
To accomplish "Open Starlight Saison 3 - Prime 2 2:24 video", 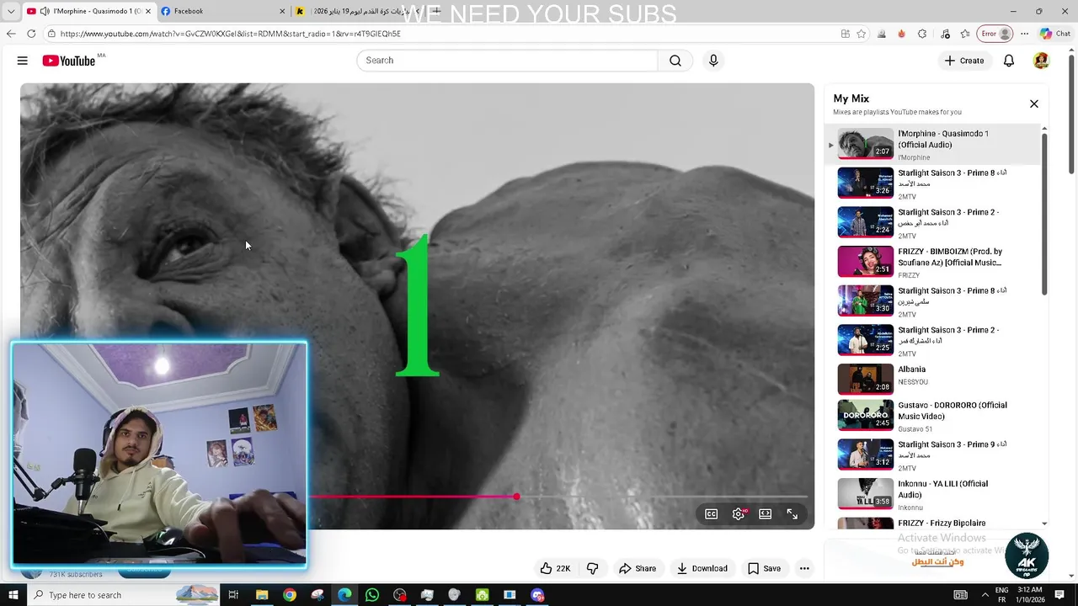I will [x=933, y=223].
